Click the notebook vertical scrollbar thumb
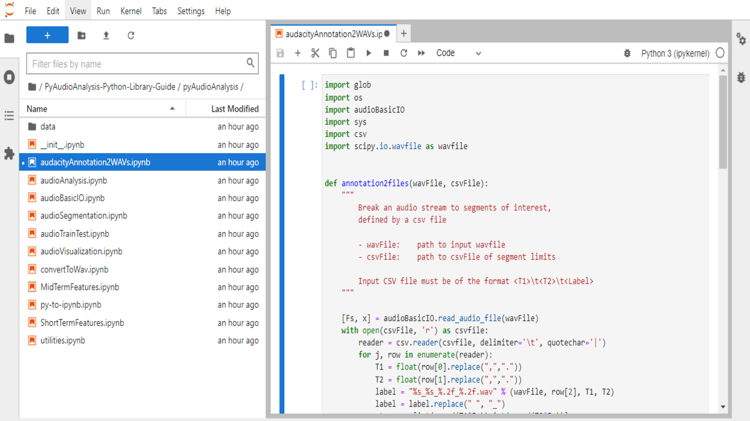The height and width of the screenshot is (421, 750). click(723, 123)
